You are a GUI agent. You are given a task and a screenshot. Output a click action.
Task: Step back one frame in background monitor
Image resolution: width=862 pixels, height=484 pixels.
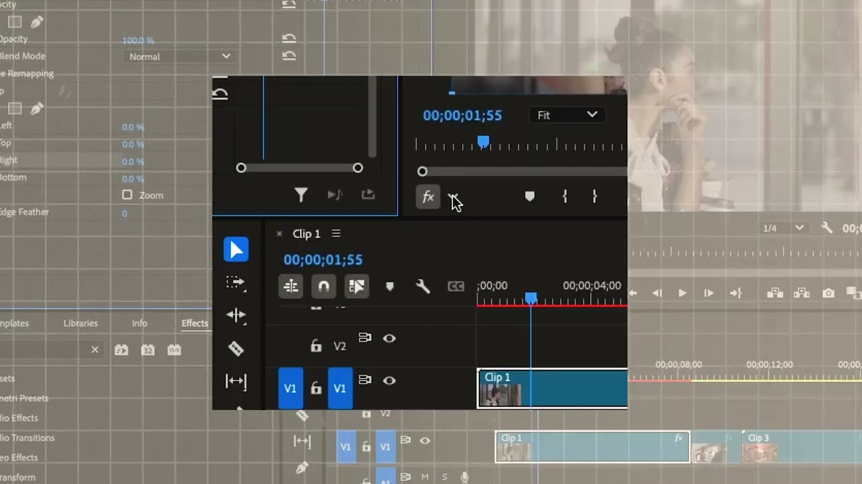(657, 293)
